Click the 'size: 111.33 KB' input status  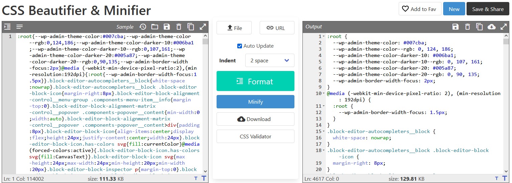106,179
